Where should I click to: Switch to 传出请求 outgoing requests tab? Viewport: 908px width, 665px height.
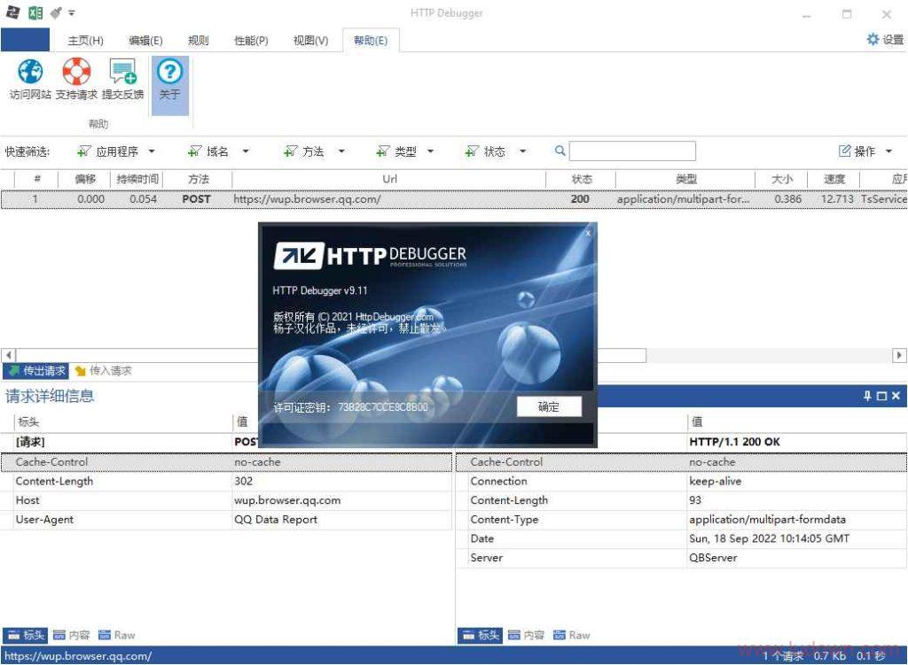click(35, 371)
